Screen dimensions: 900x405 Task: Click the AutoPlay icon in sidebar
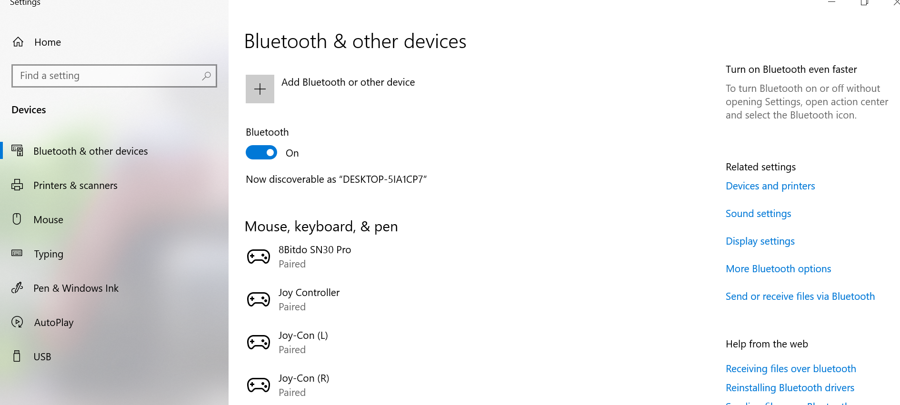pyautogui.click(x=17, y=322)
